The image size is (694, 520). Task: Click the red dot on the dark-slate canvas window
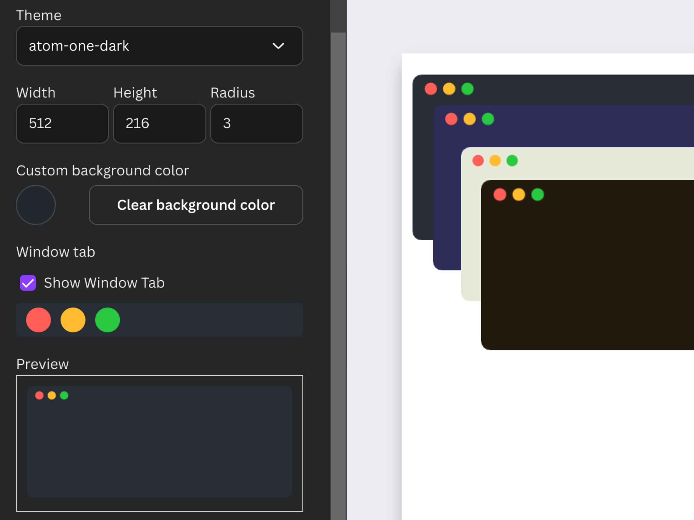click(x=431, y=89)
